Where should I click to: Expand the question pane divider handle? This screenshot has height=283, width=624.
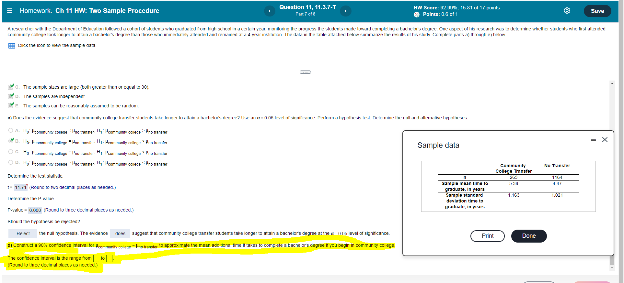point(305,72)
